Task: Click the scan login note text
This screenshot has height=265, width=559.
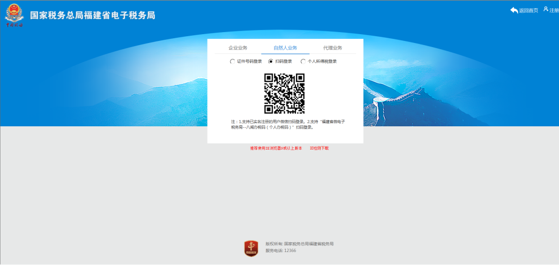Action: [x=288, y=124]
